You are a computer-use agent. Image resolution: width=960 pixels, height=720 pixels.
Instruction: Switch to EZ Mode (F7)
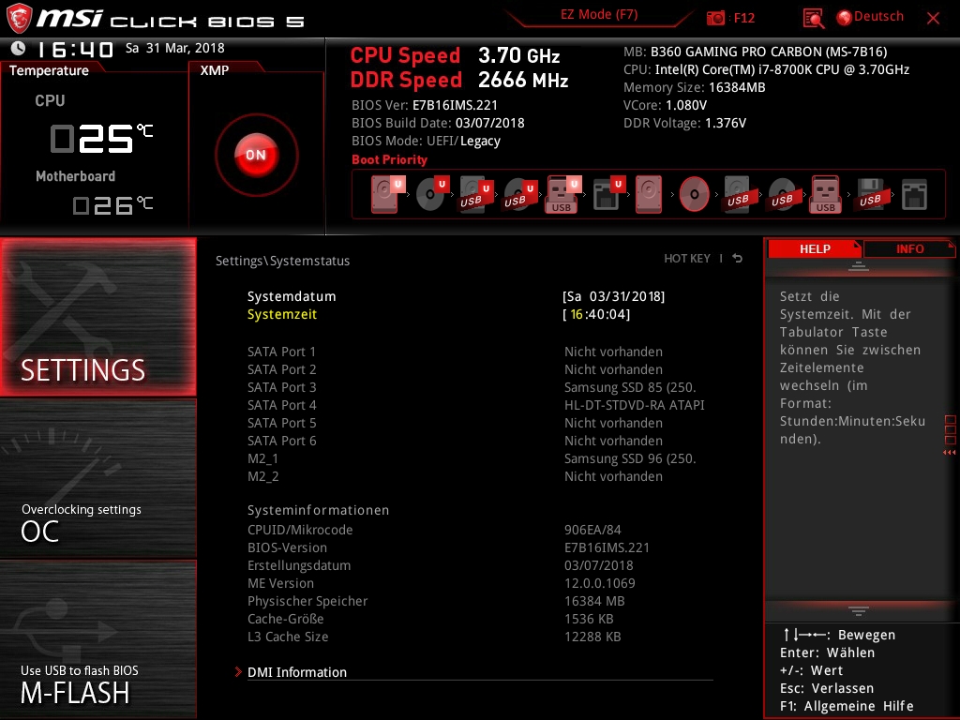tap(599, 15)
